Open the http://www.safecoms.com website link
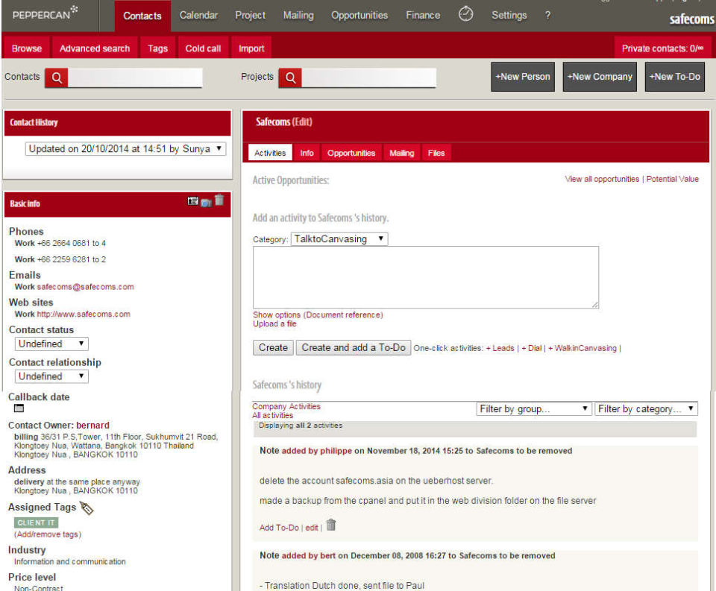Screen dimensions: 716x591 84,314
